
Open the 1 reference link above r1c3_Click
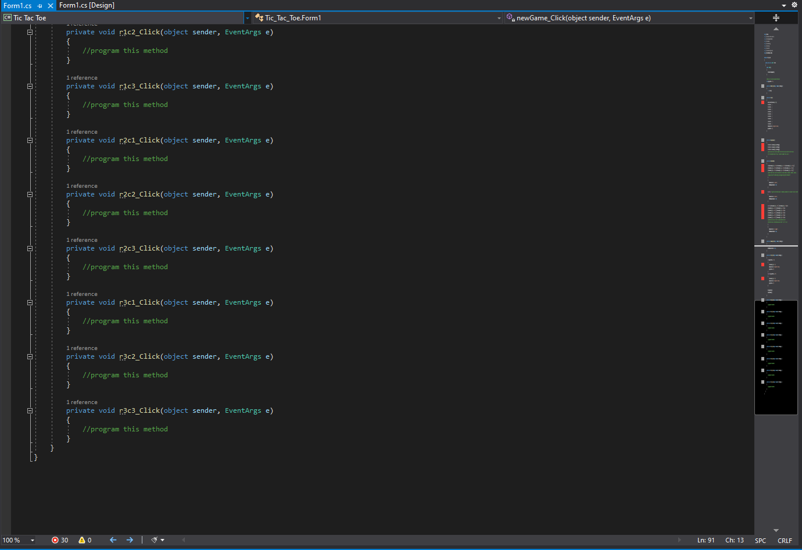click(x=82, y=78)
